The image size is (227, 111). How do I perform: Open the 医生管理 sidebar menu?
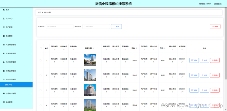click(x=16, y=36)
